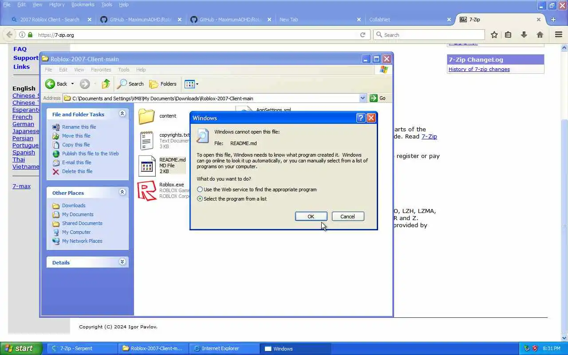Collapse File and Folder Tasks panel

pyautogui.click(x=122, y=114)
